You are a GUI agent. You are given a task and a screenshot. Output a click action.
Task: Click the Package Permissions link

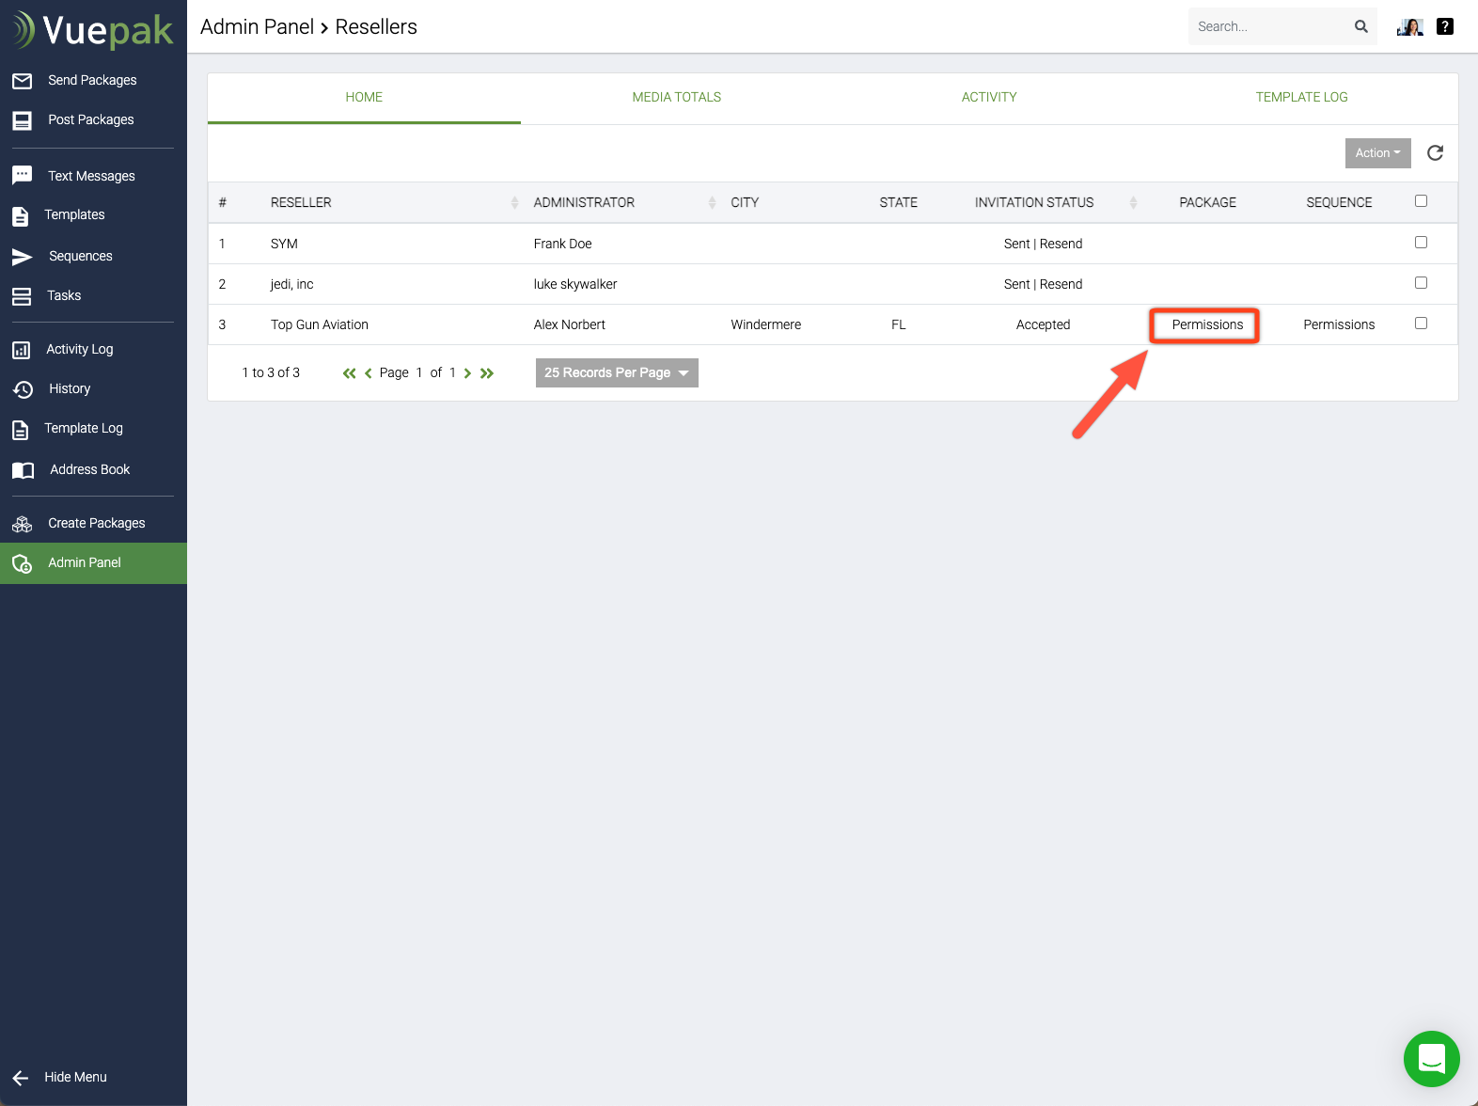pos(1207,324)
